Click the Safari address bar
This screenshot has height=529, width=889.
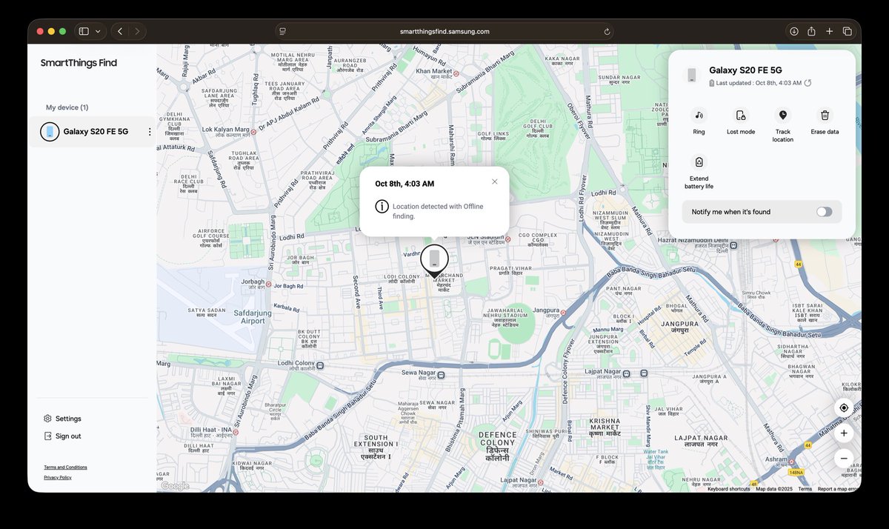pyautogui.click(x=444, y=31)
